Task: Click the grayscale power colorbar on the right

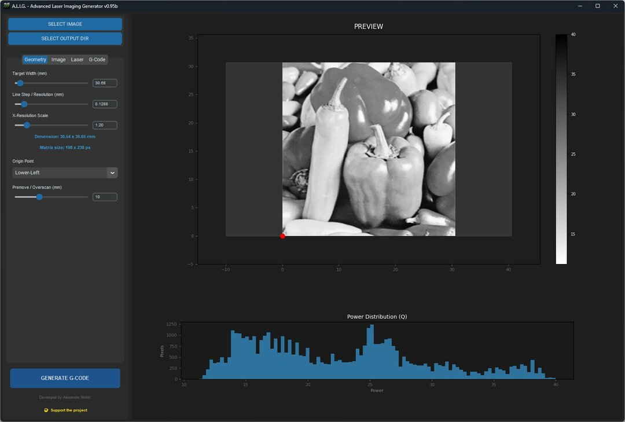Action: pos(560,148)
